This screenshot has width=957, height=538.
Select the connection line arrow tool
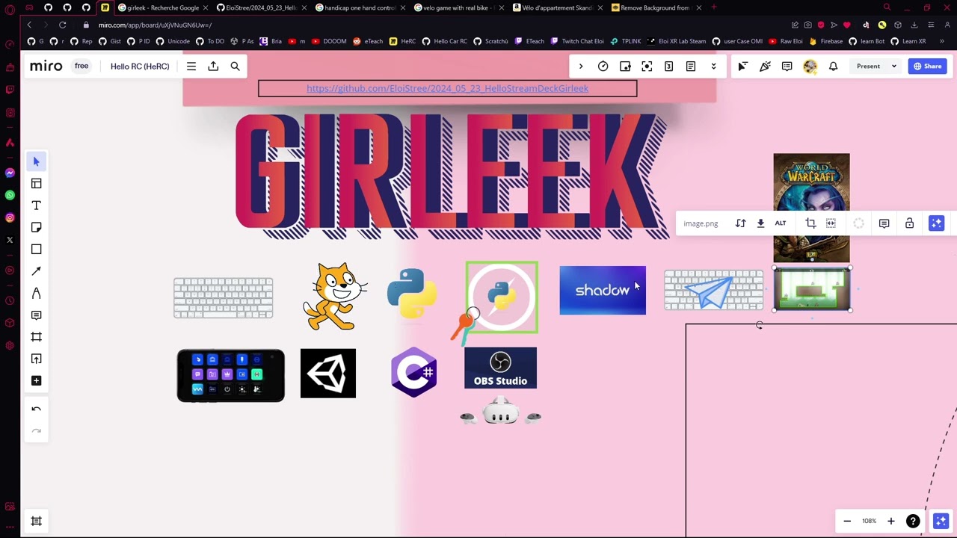(36, 271)
